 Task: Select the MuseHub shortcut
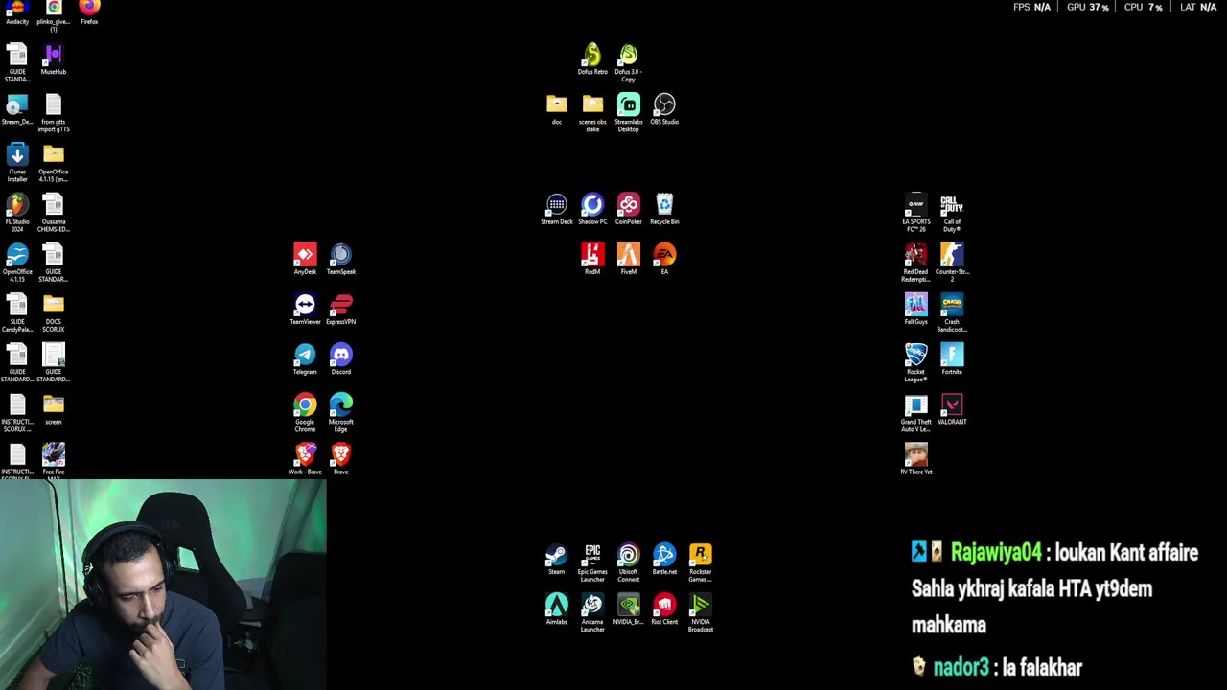pyautogui.click(x=54, y=59)
